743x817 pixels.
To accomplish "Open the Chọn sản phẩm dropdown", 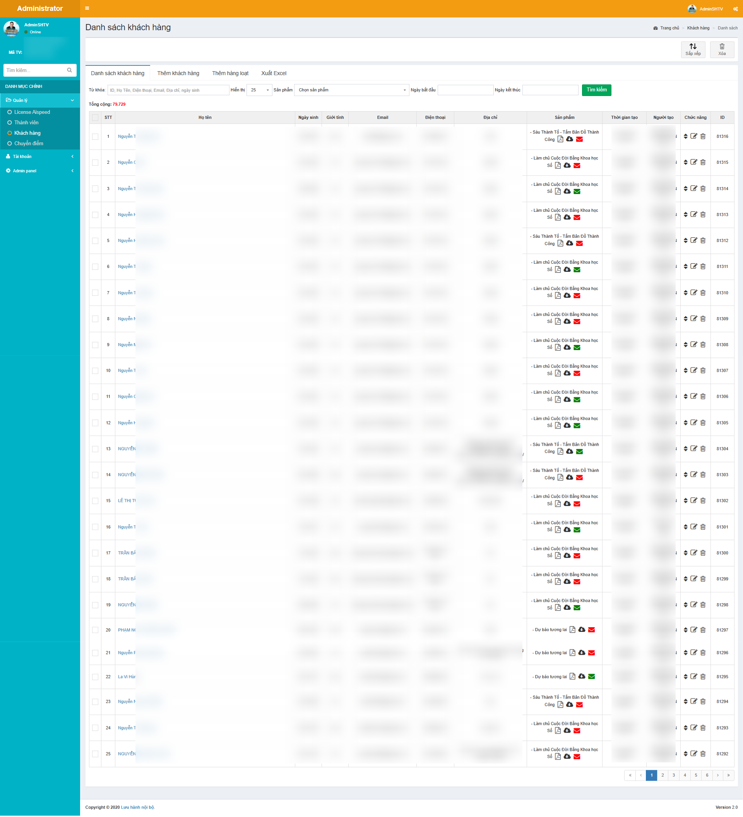I will (x=351, y=90).
